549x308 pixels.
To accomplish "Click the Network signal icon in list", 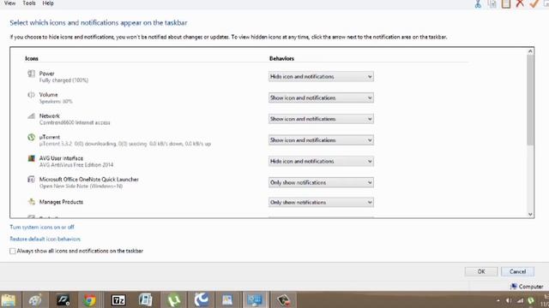I will pyautogui.click(x=31, y=115).
